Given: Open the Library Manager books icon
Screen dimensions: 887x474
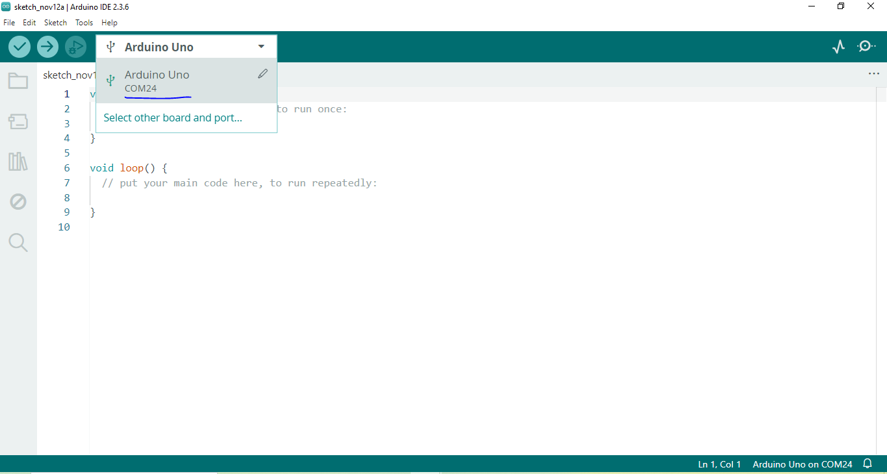Looking at the screenshot, I should (18, 162).
